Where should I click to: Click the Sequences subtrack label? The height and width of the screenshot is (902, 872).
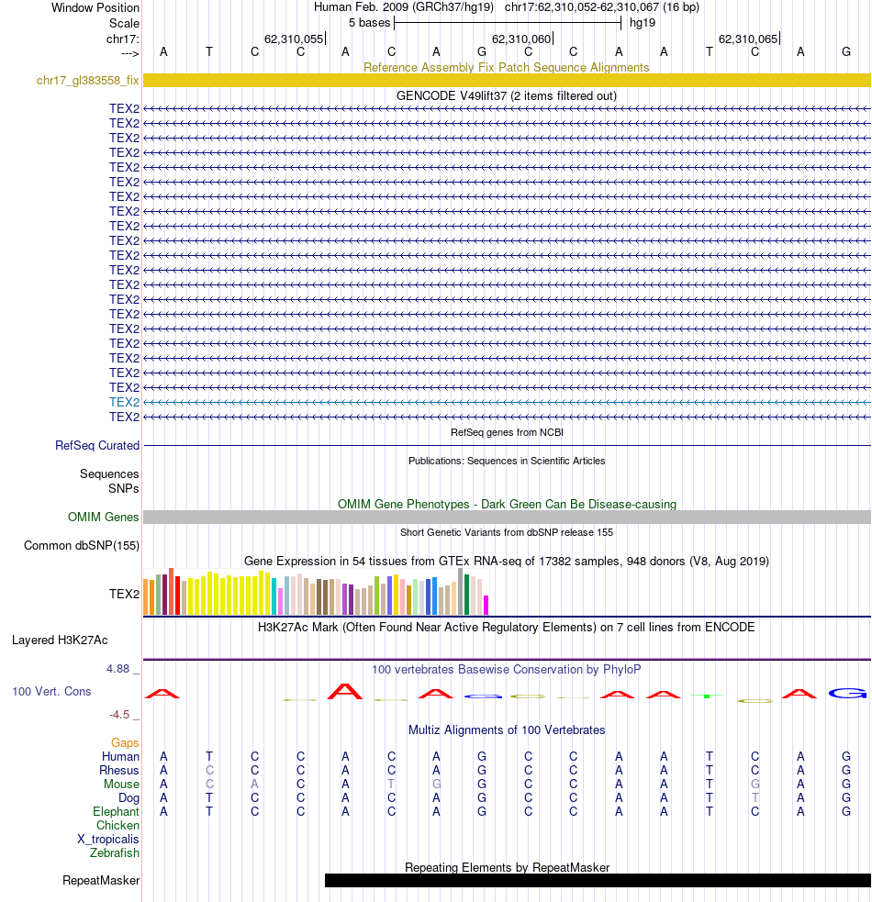109,474
